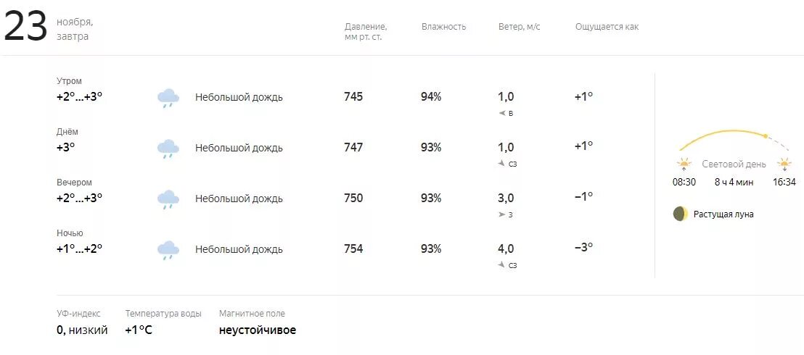The width and height of the screenshot is (804, 355).
Task: Click the Ощущается как column header
Action: click(607, 27)
